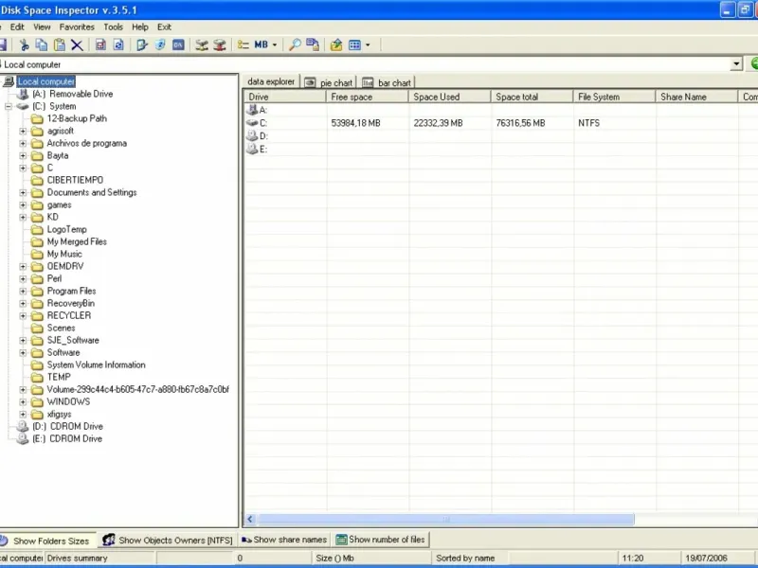
Task: Select (D:) CDROM Drive in tree
Action: 67,427
